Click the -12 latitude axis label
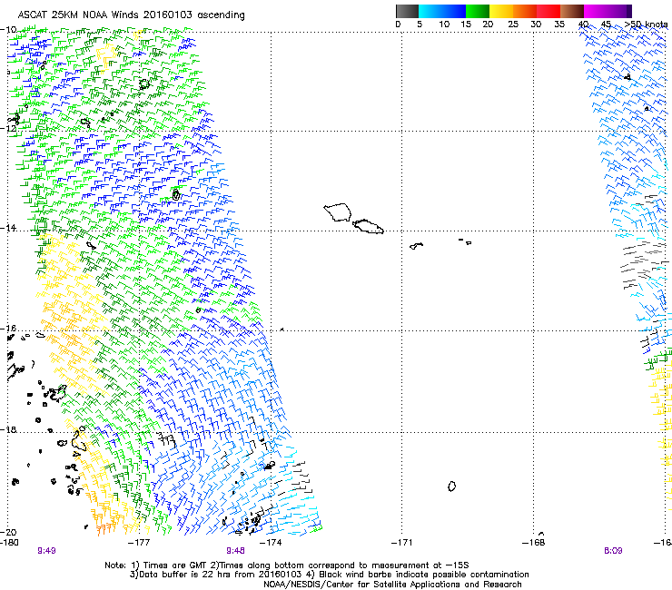This screenshot has height=590, width=672. point(8,129)
